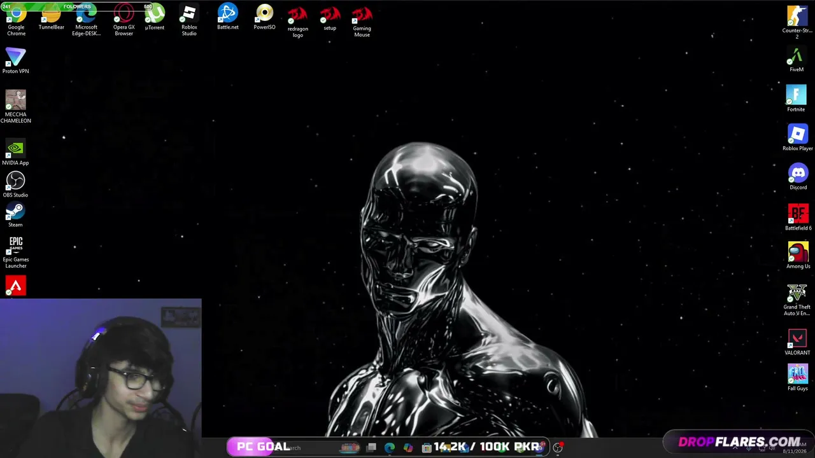Open the Microsoft Edge desktop shortcut
The width and height of the screenshot is (815, 458).
click(x=86, y=20)
